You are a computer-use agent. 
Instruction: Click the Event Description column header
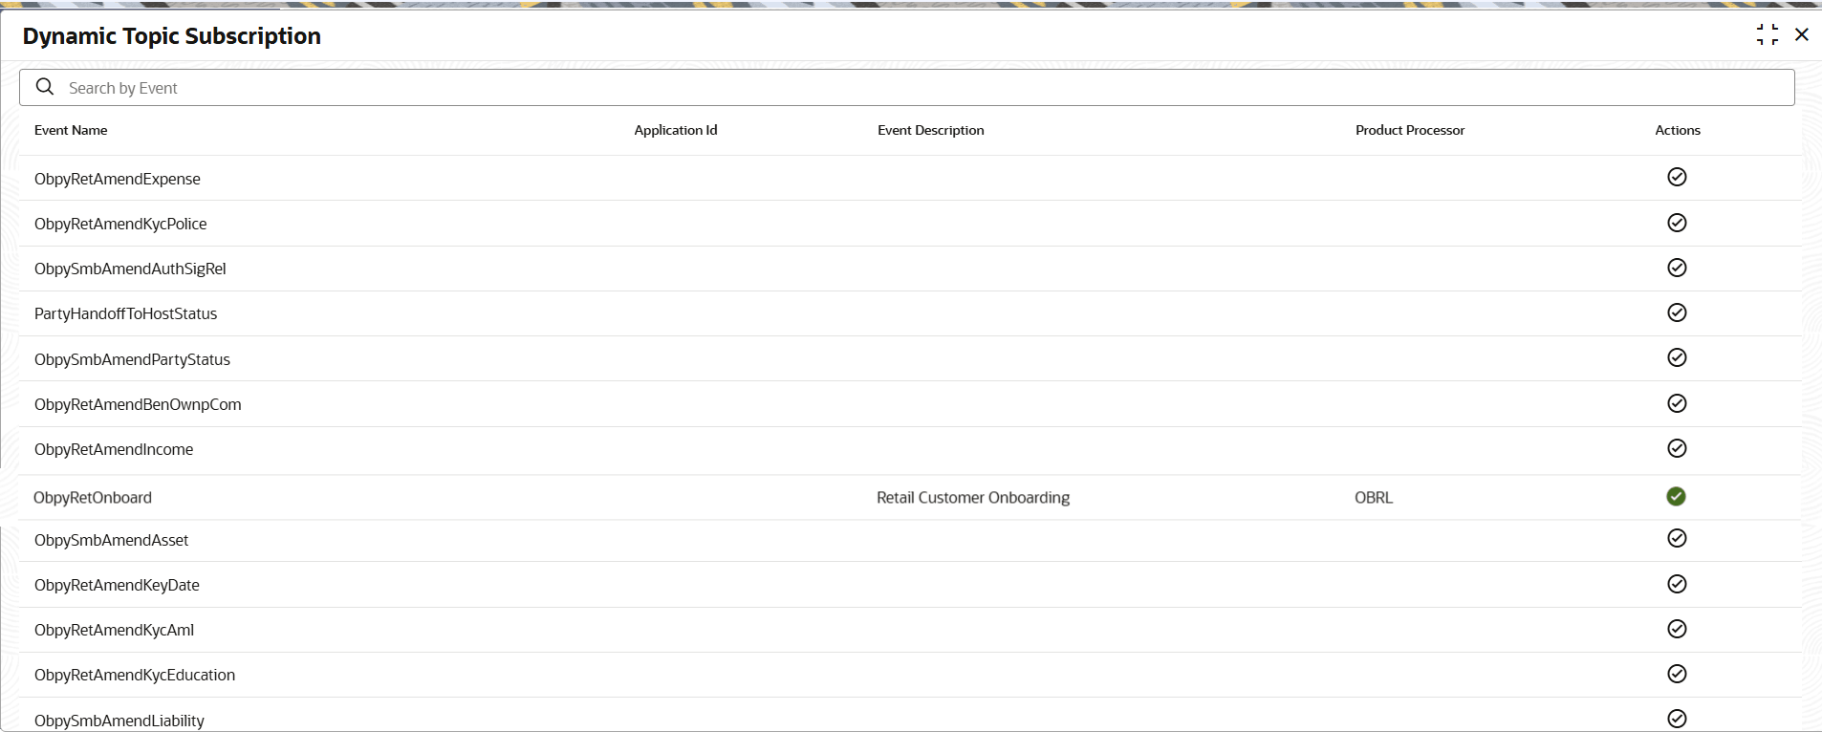point(931,130)
